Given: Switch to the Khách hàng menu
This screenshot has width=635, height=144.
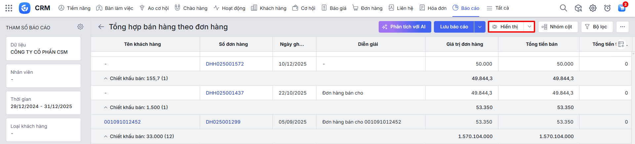Looking at the screenshot, I should pyautogui.click(x=269, y=8).
